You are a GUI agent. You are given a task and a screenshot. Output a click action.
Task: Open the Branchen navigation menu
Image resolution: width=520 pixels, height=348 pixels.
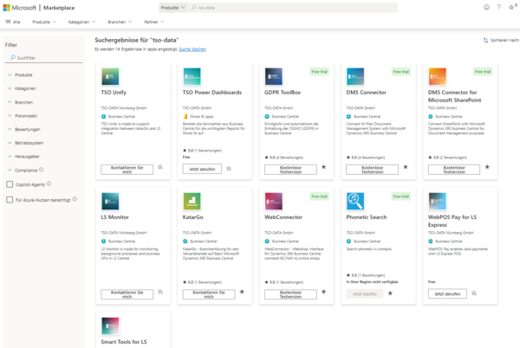pyautogui.click(x=120, y=22)
